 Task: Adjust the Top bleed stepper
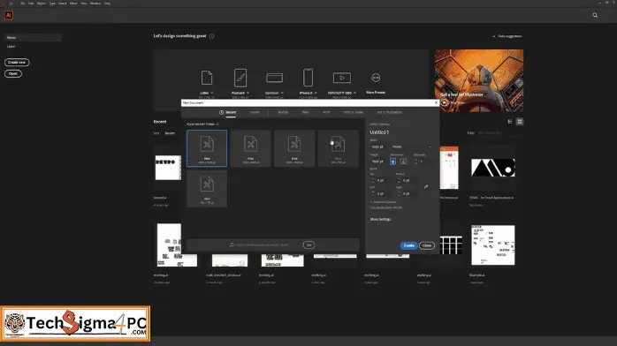click(373, 180)
